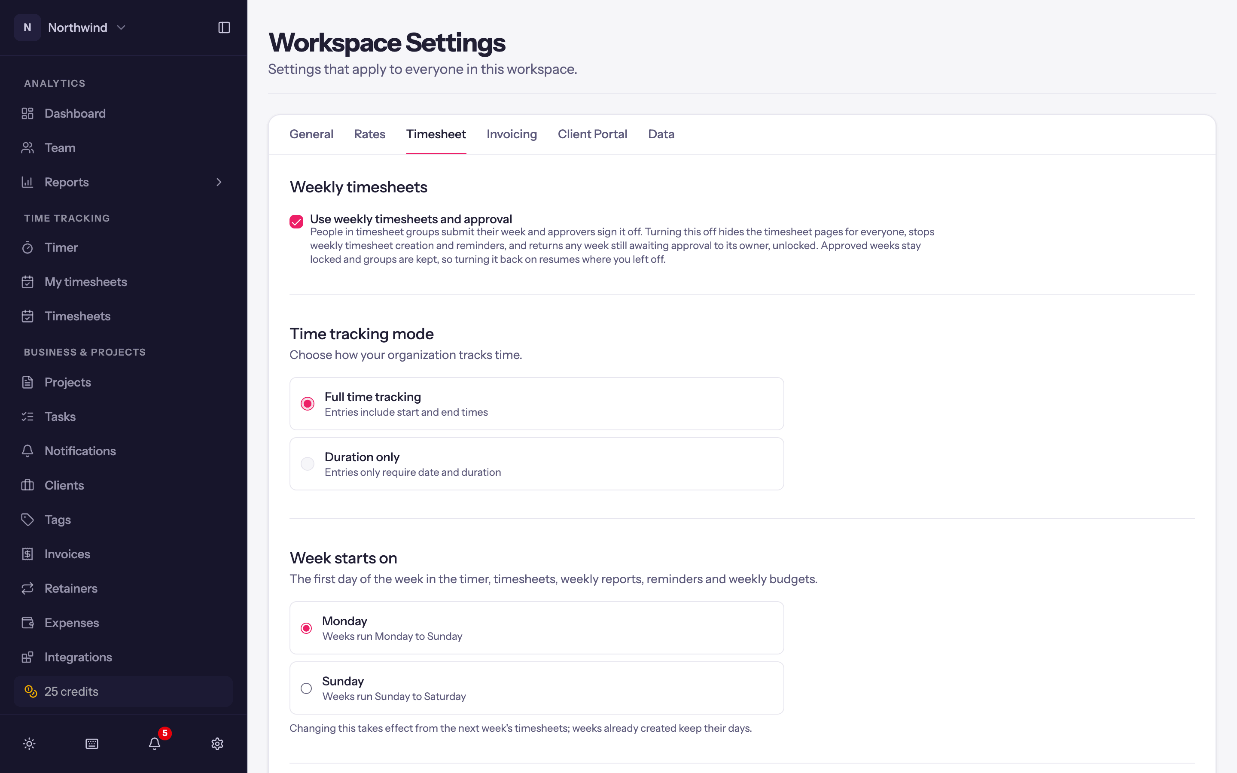Screen dimensions: 1237x773
Task: Select Duration only radio button
Action: click(x=307, y=464)
